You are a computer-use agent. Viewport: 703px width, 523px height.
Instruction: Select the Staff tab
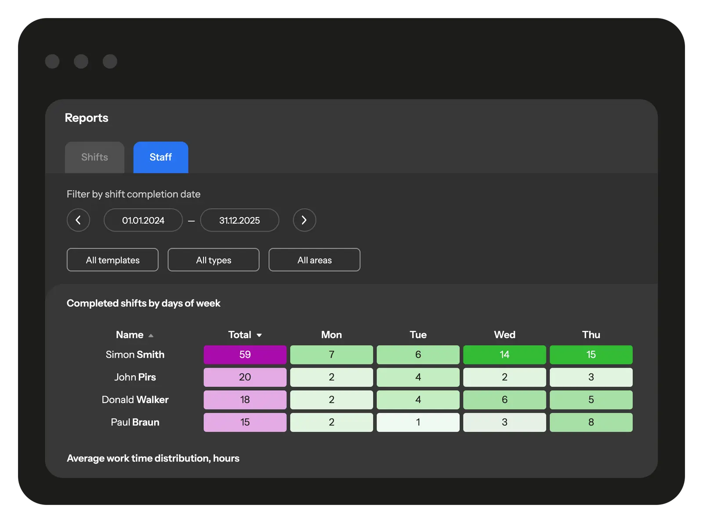point(160,157)
